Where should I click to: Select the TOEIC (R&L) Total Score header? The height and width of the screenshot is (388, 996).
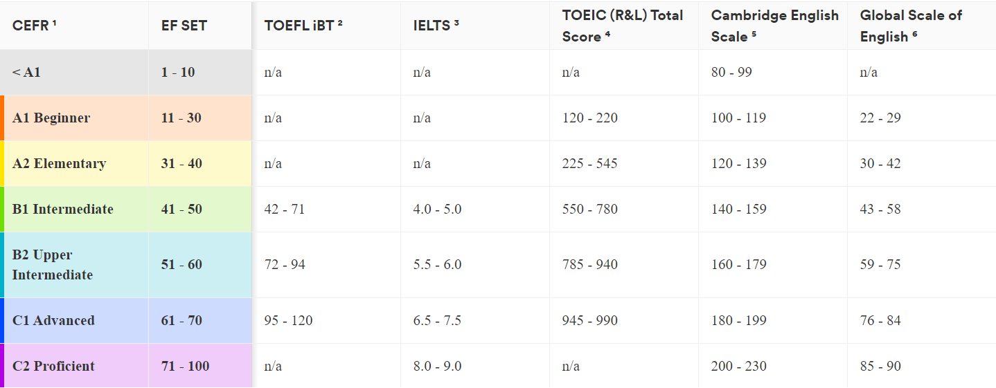(x=623, y=26)
